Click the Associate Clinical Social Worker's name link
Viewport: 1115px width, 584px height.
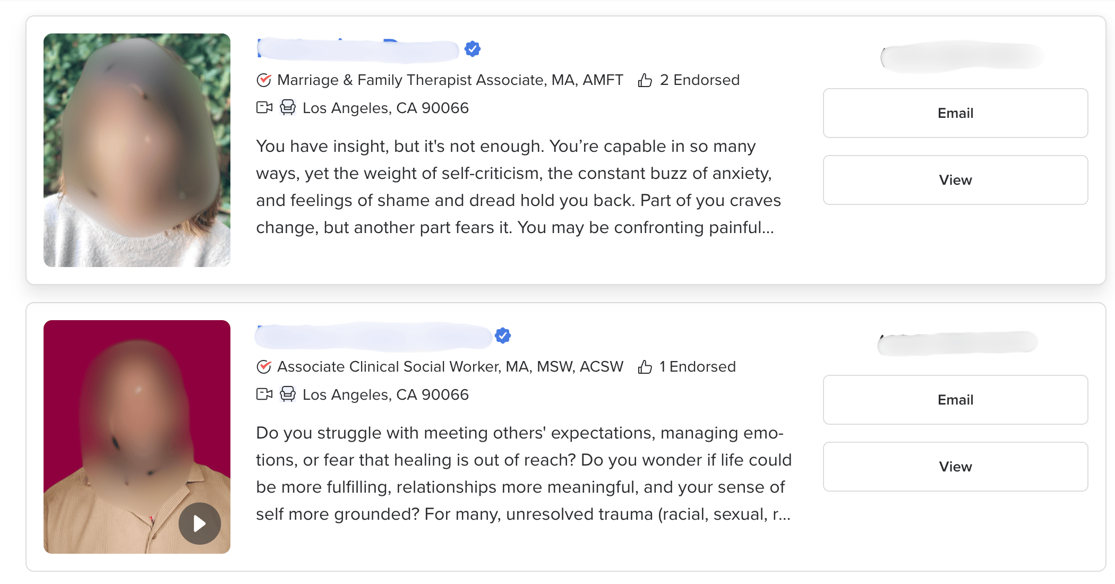[373, 336]
